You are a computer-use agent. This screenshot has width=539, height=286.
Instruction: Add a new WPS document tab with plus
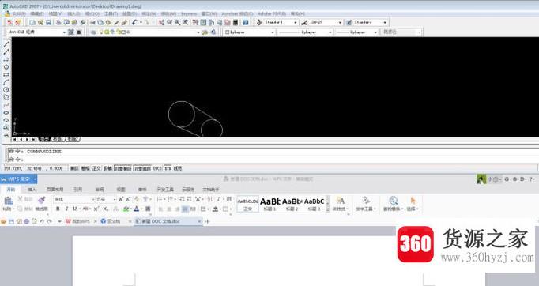(x=207, y=222)
